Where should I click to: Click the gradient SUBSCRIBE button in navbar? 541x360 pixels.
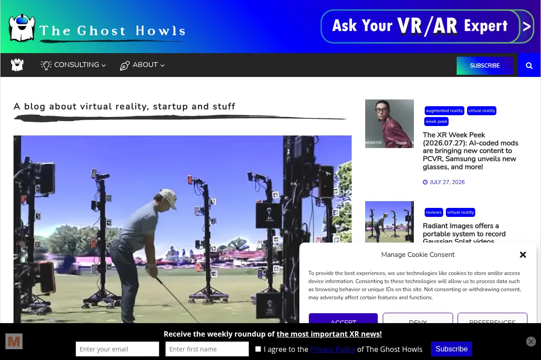(x=485, y=66)
